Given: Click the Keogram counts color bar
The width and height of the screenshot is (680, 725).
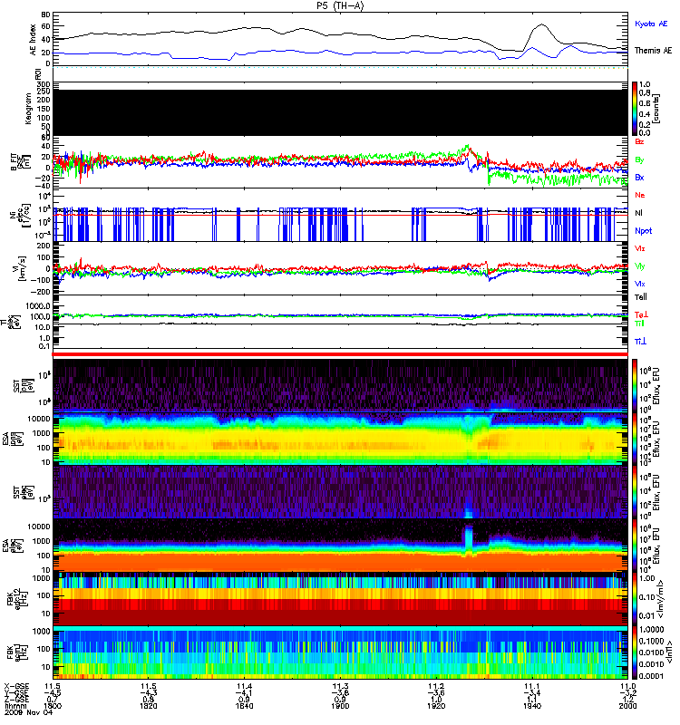Looking at the screenshot, I should tap(635, 109).
